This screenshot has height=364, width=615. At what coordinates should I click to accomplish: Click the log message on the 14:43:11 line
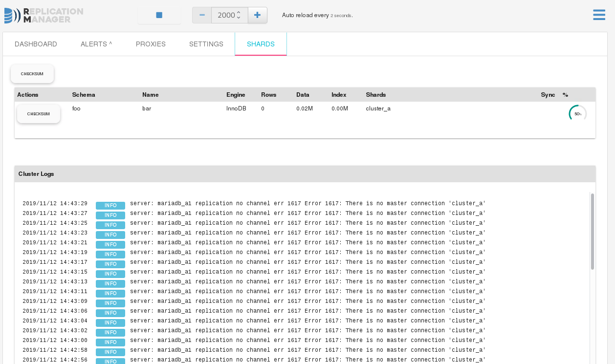(308, 292)
